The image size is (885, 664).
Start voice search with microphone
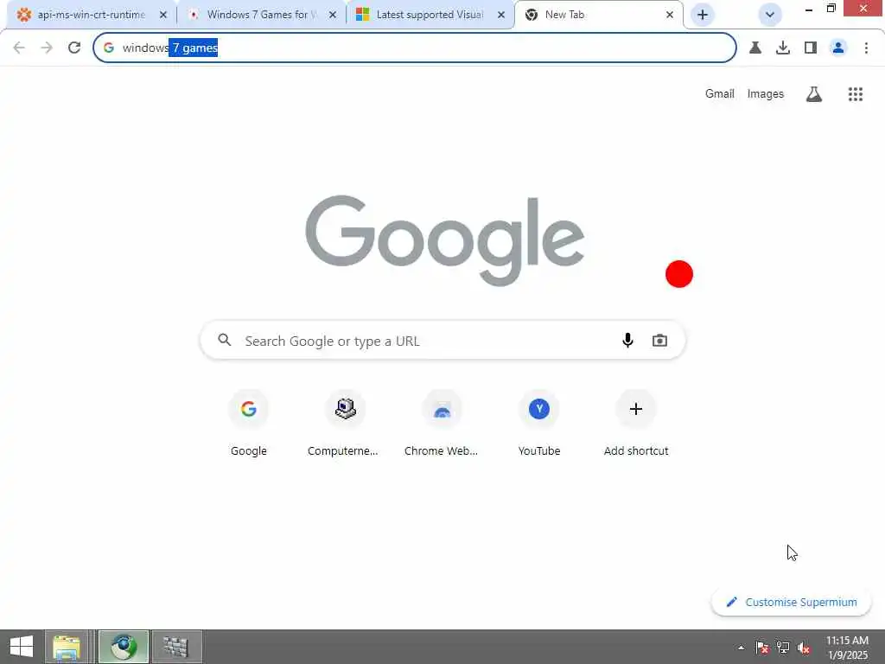click(627, 341)
